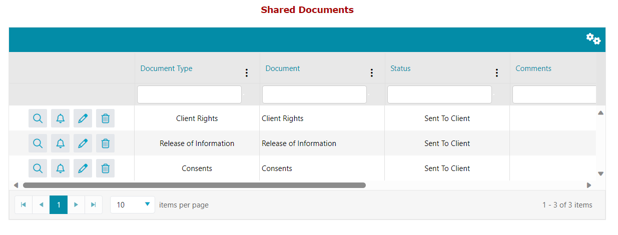This screenshot has height=235, width=618.
Task: Open the grid settings gears icon
Action: [593, 39]
